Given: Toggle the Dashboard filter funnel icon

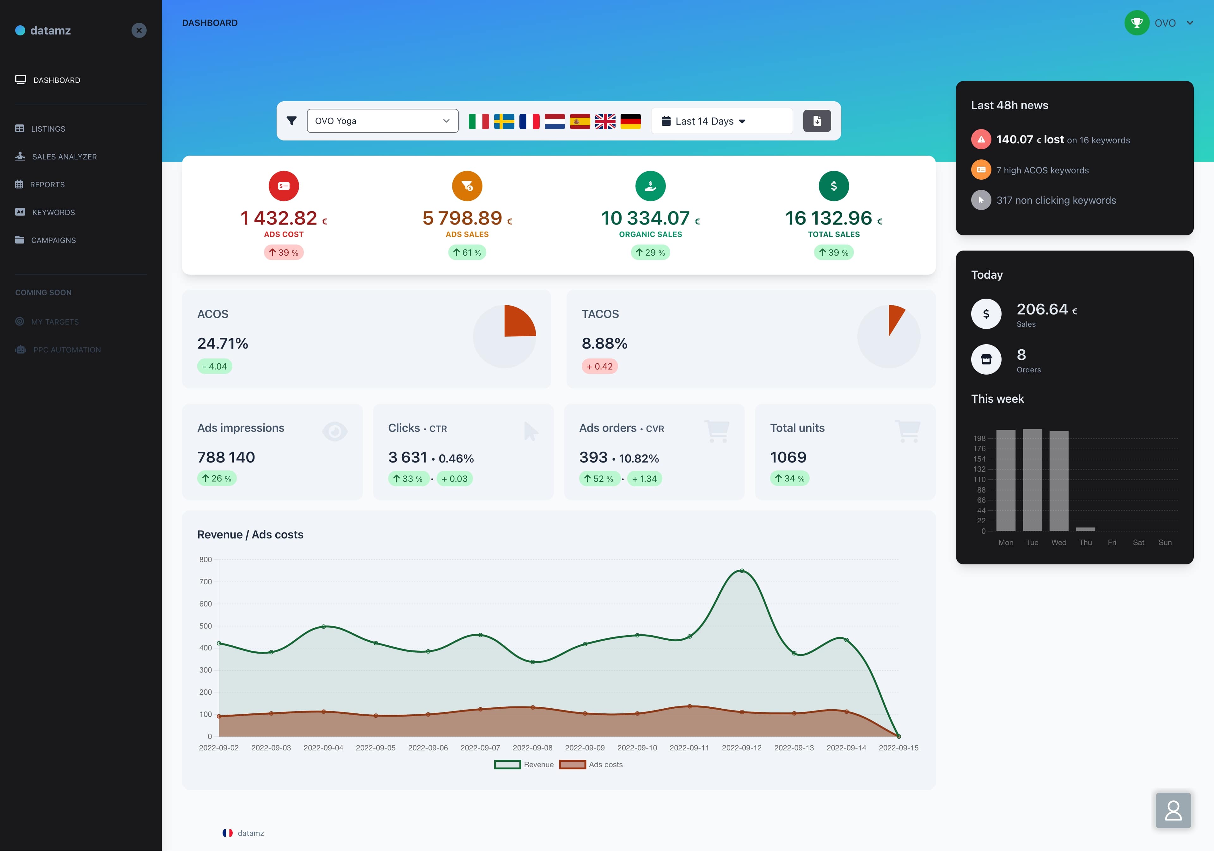Looking at the screenshot, I should pyautogui.click(x=291, y=121).
